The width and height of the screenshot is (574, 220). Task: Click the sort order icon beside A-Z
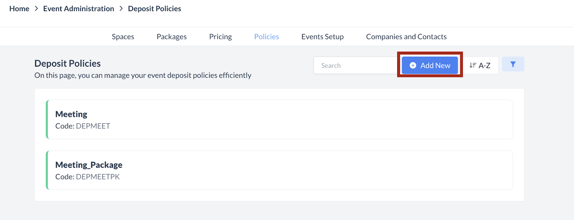tap(473, 65)
